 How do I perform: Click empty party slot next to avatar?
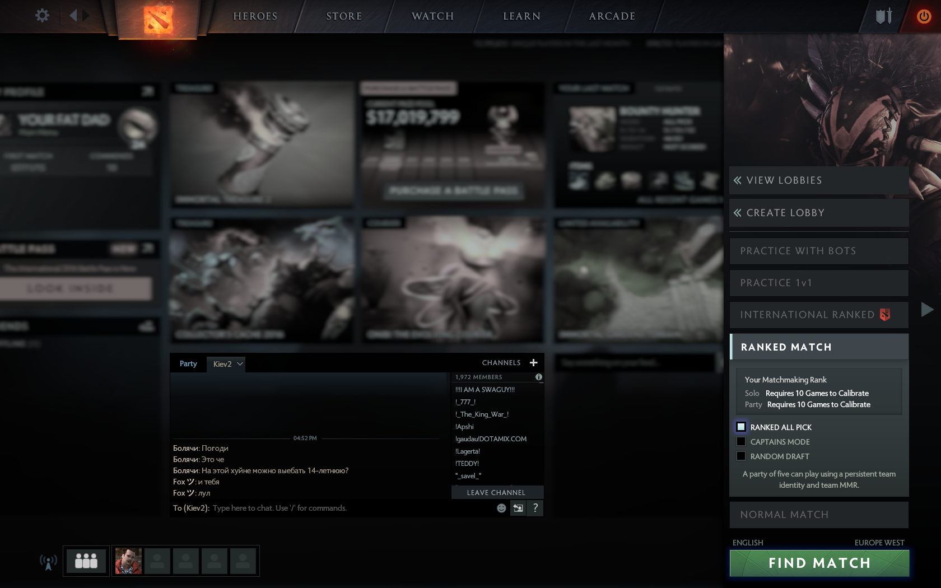157,561
